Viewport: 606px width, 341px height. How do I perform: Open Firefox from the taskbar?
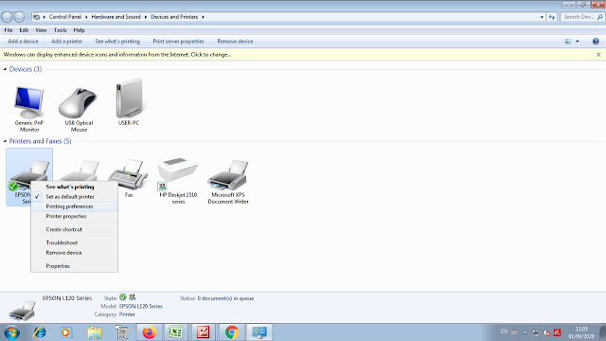pyautogui.click(x=150, y=332)
